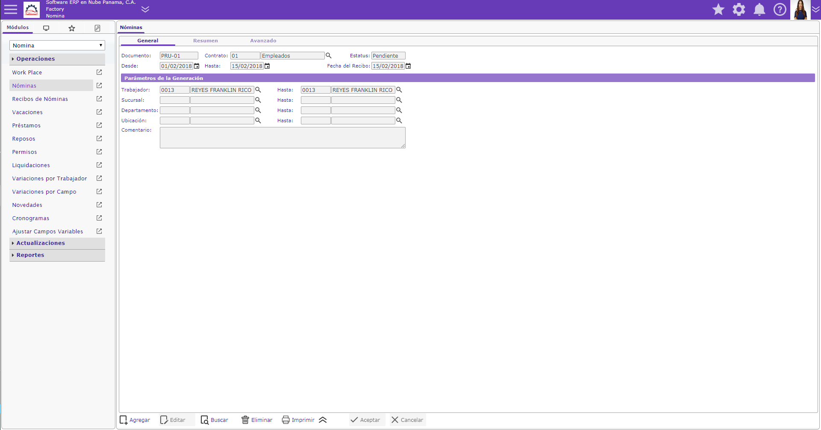This screenshot has height=430, width=821.
Task: Open the hamburger main menu
Action: click(10, 9)
